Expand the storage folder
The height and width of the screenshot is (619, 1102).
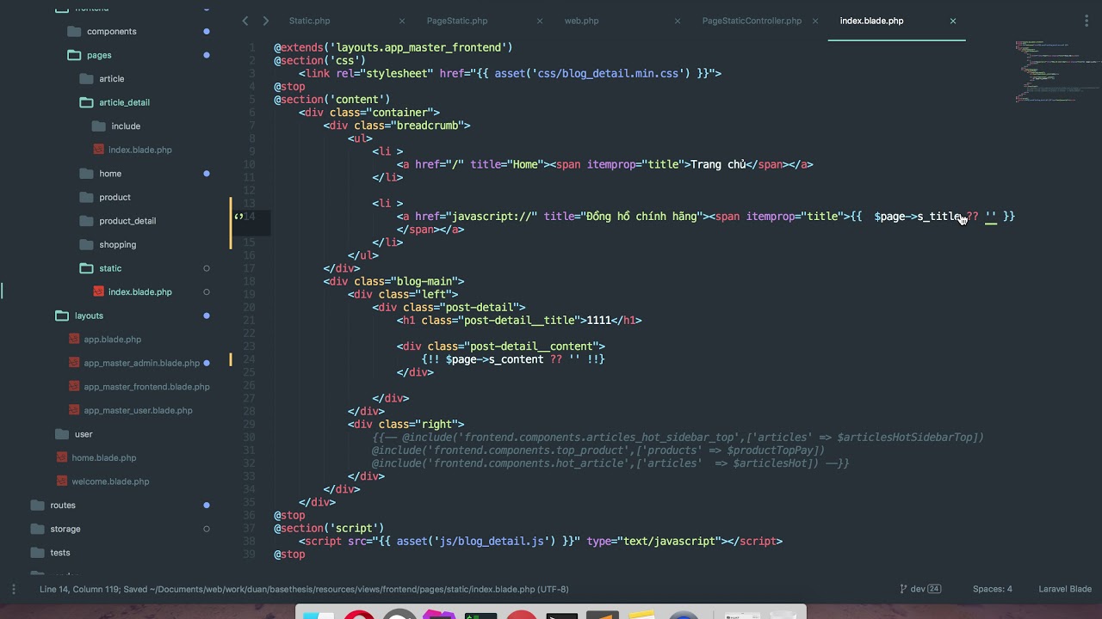coord(37,529)
